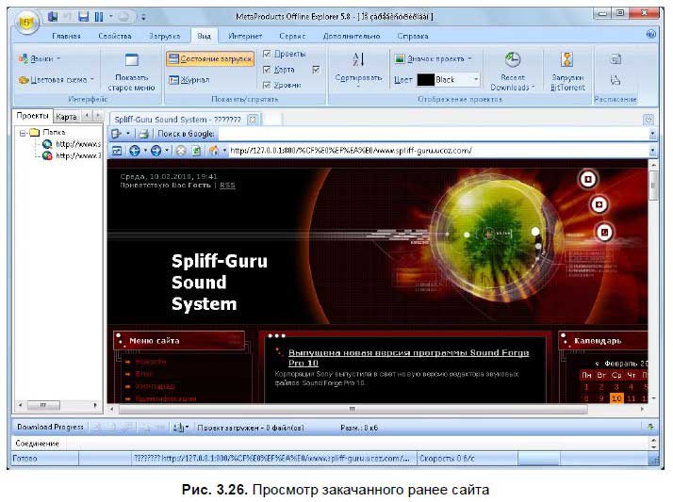673x502 pixels.
Task: Uncheck the Уровни checkbox
Action: coord(267,85)
